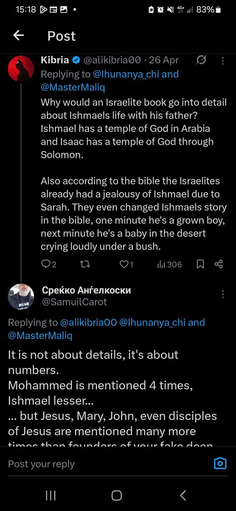Image resolution: width=236 pixels, height=511 pixels.
Task: Open the three-dot menu on SamuilCarot's reply
Action: [x=222, y=294]
